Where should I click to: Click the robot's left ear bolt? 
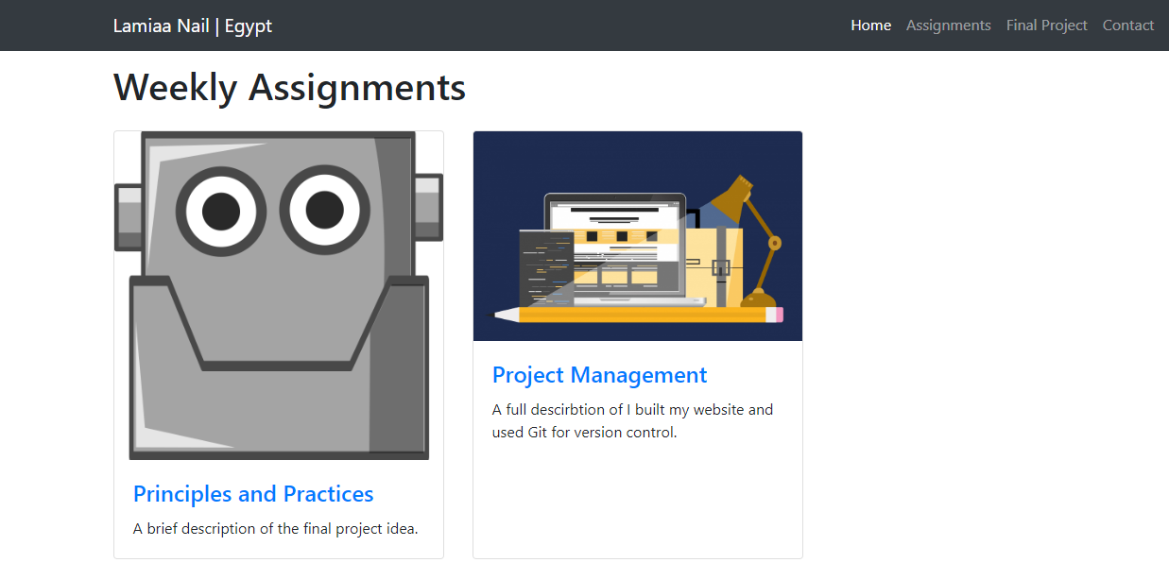pos(129,217)
